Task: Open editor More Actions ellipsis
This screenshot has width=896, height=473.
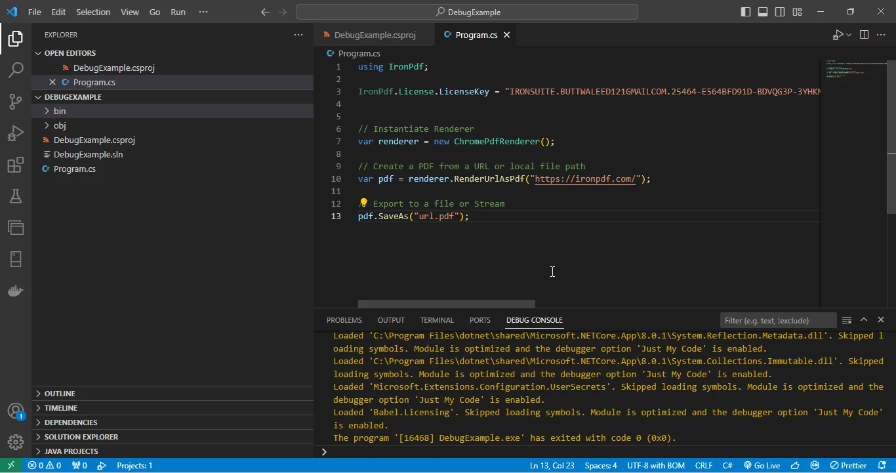Action: pos(882,35)
